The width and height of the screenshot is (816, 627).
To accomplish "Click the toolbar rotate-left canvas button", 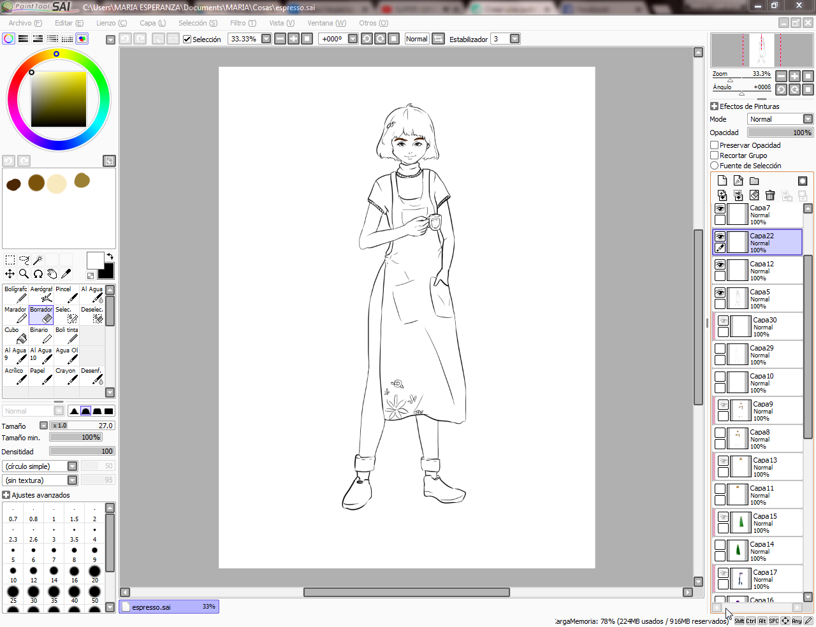I will coord(367,39).
